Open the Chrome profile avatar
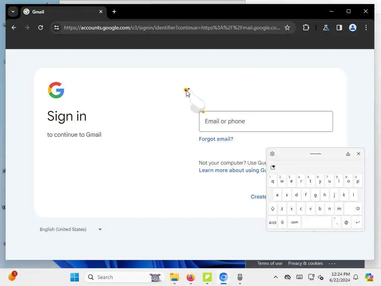 coord(353,28)
